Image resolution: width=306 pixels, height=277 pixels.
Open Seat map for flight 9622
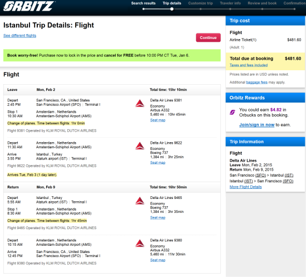click(x=157, y=163)
